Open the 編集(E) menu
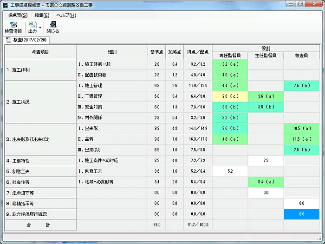Image resolution: width=325 pixels, height=244 pixels. pos(42,15)
